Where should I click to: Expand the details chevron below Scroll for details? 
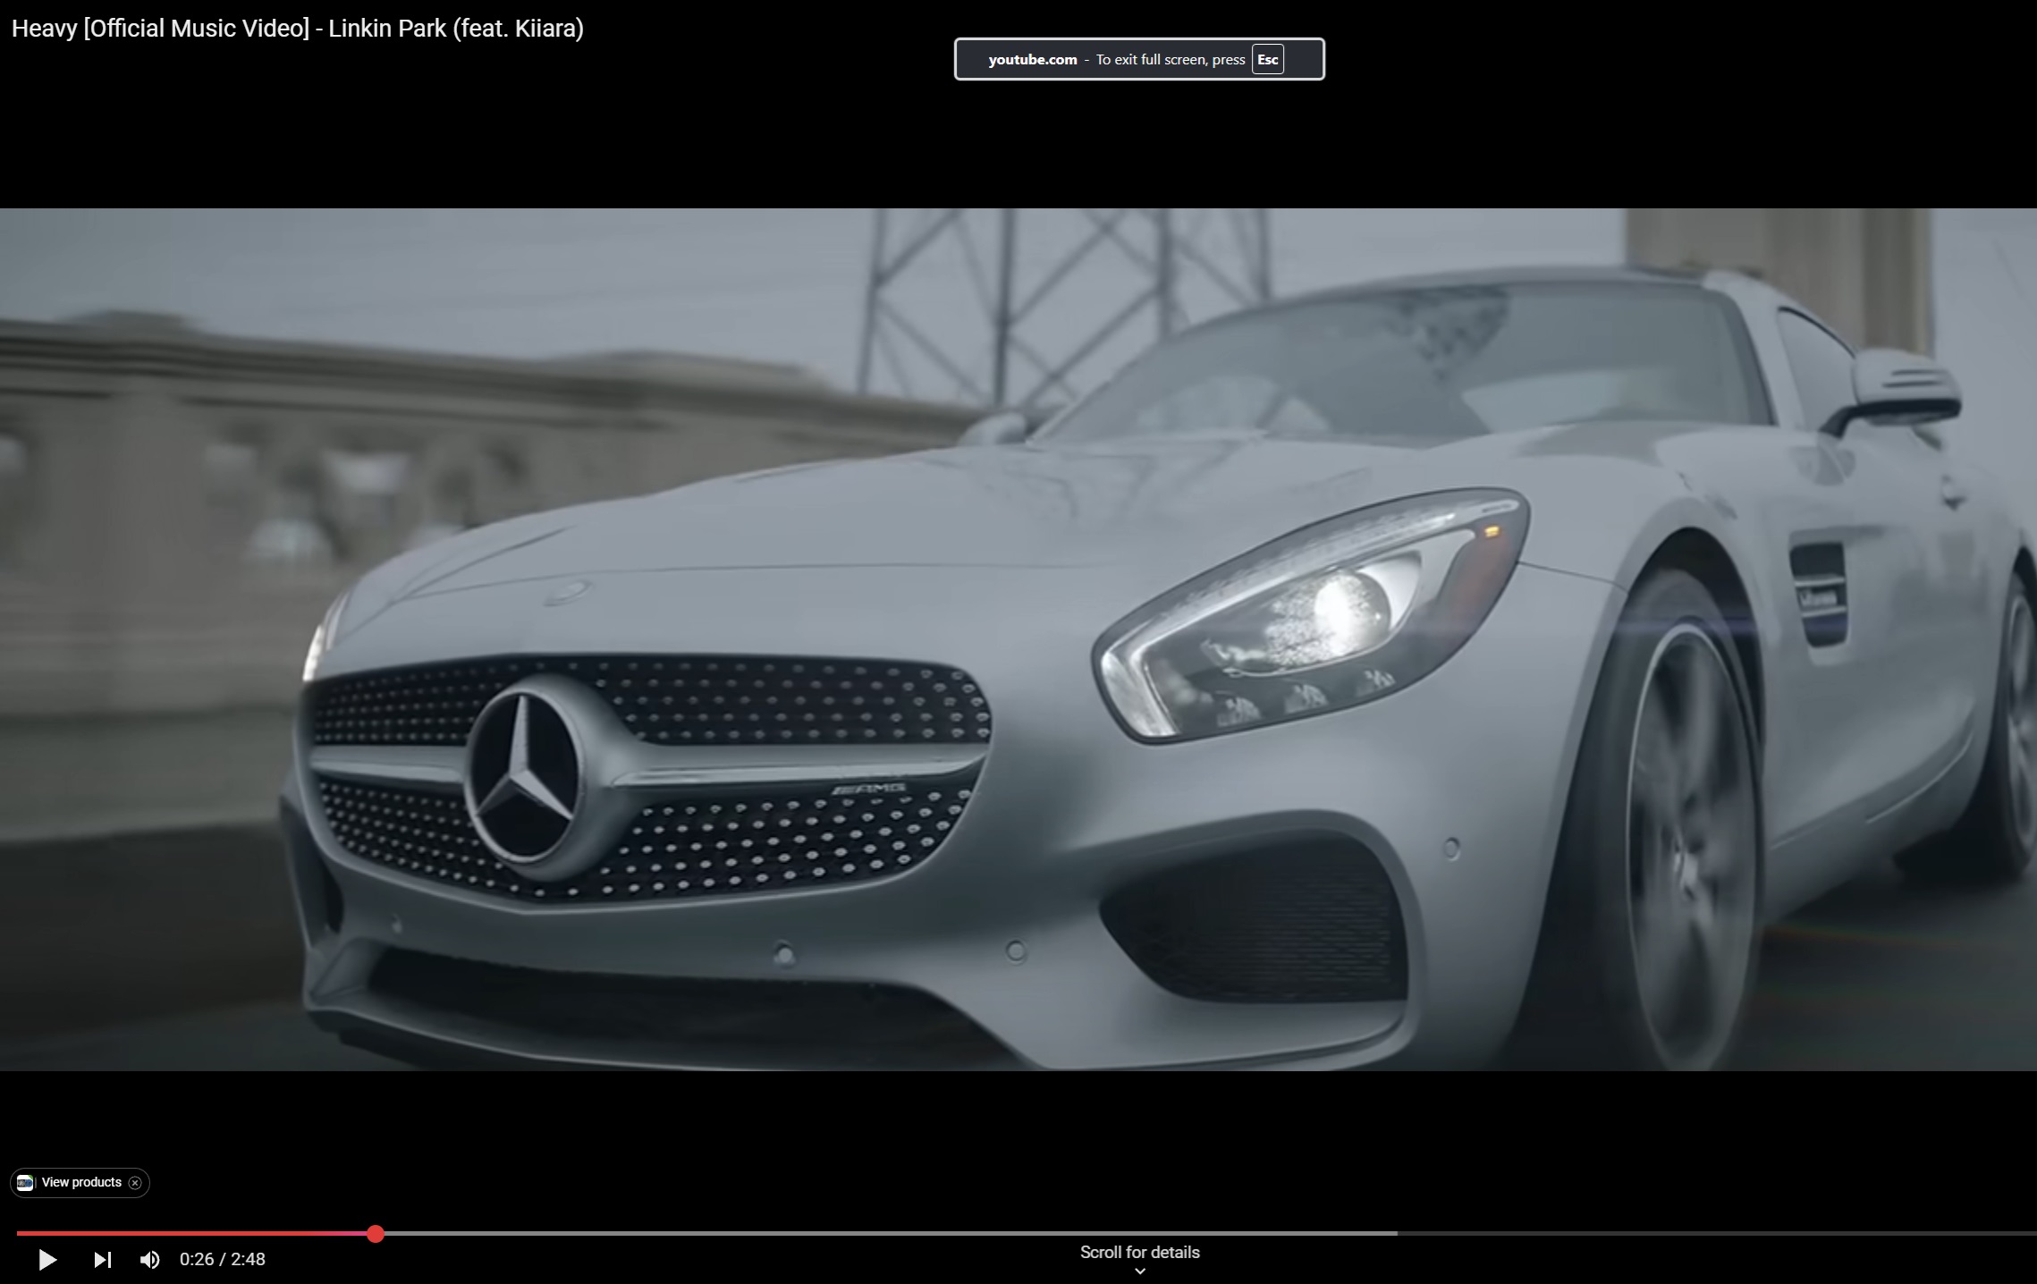[1139, 1271]
